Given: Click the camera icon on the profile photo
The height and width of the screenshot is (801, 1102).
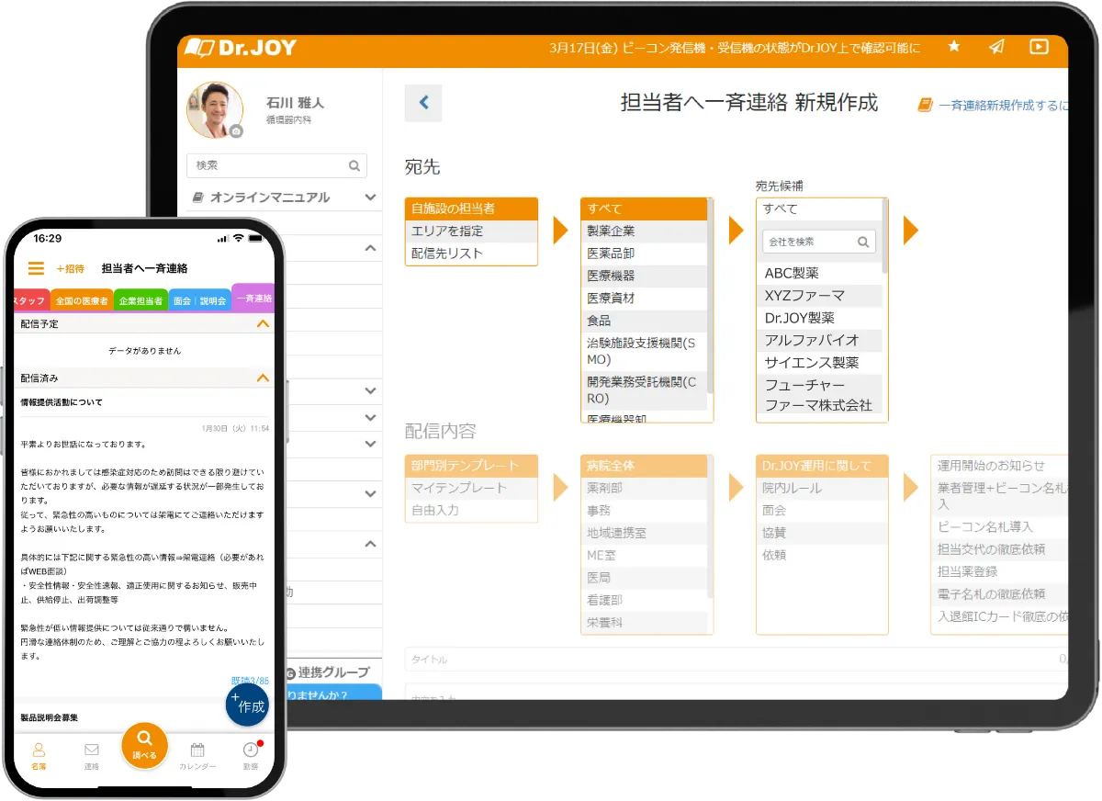Looking at the screenshot, I should (x=236, y=131).
